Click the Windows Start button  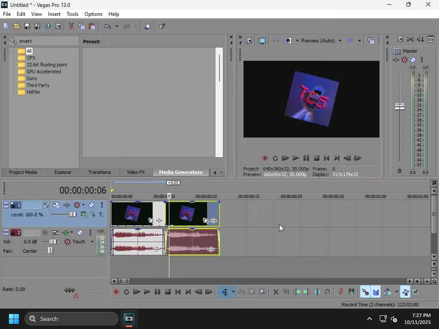click(14, 319)
